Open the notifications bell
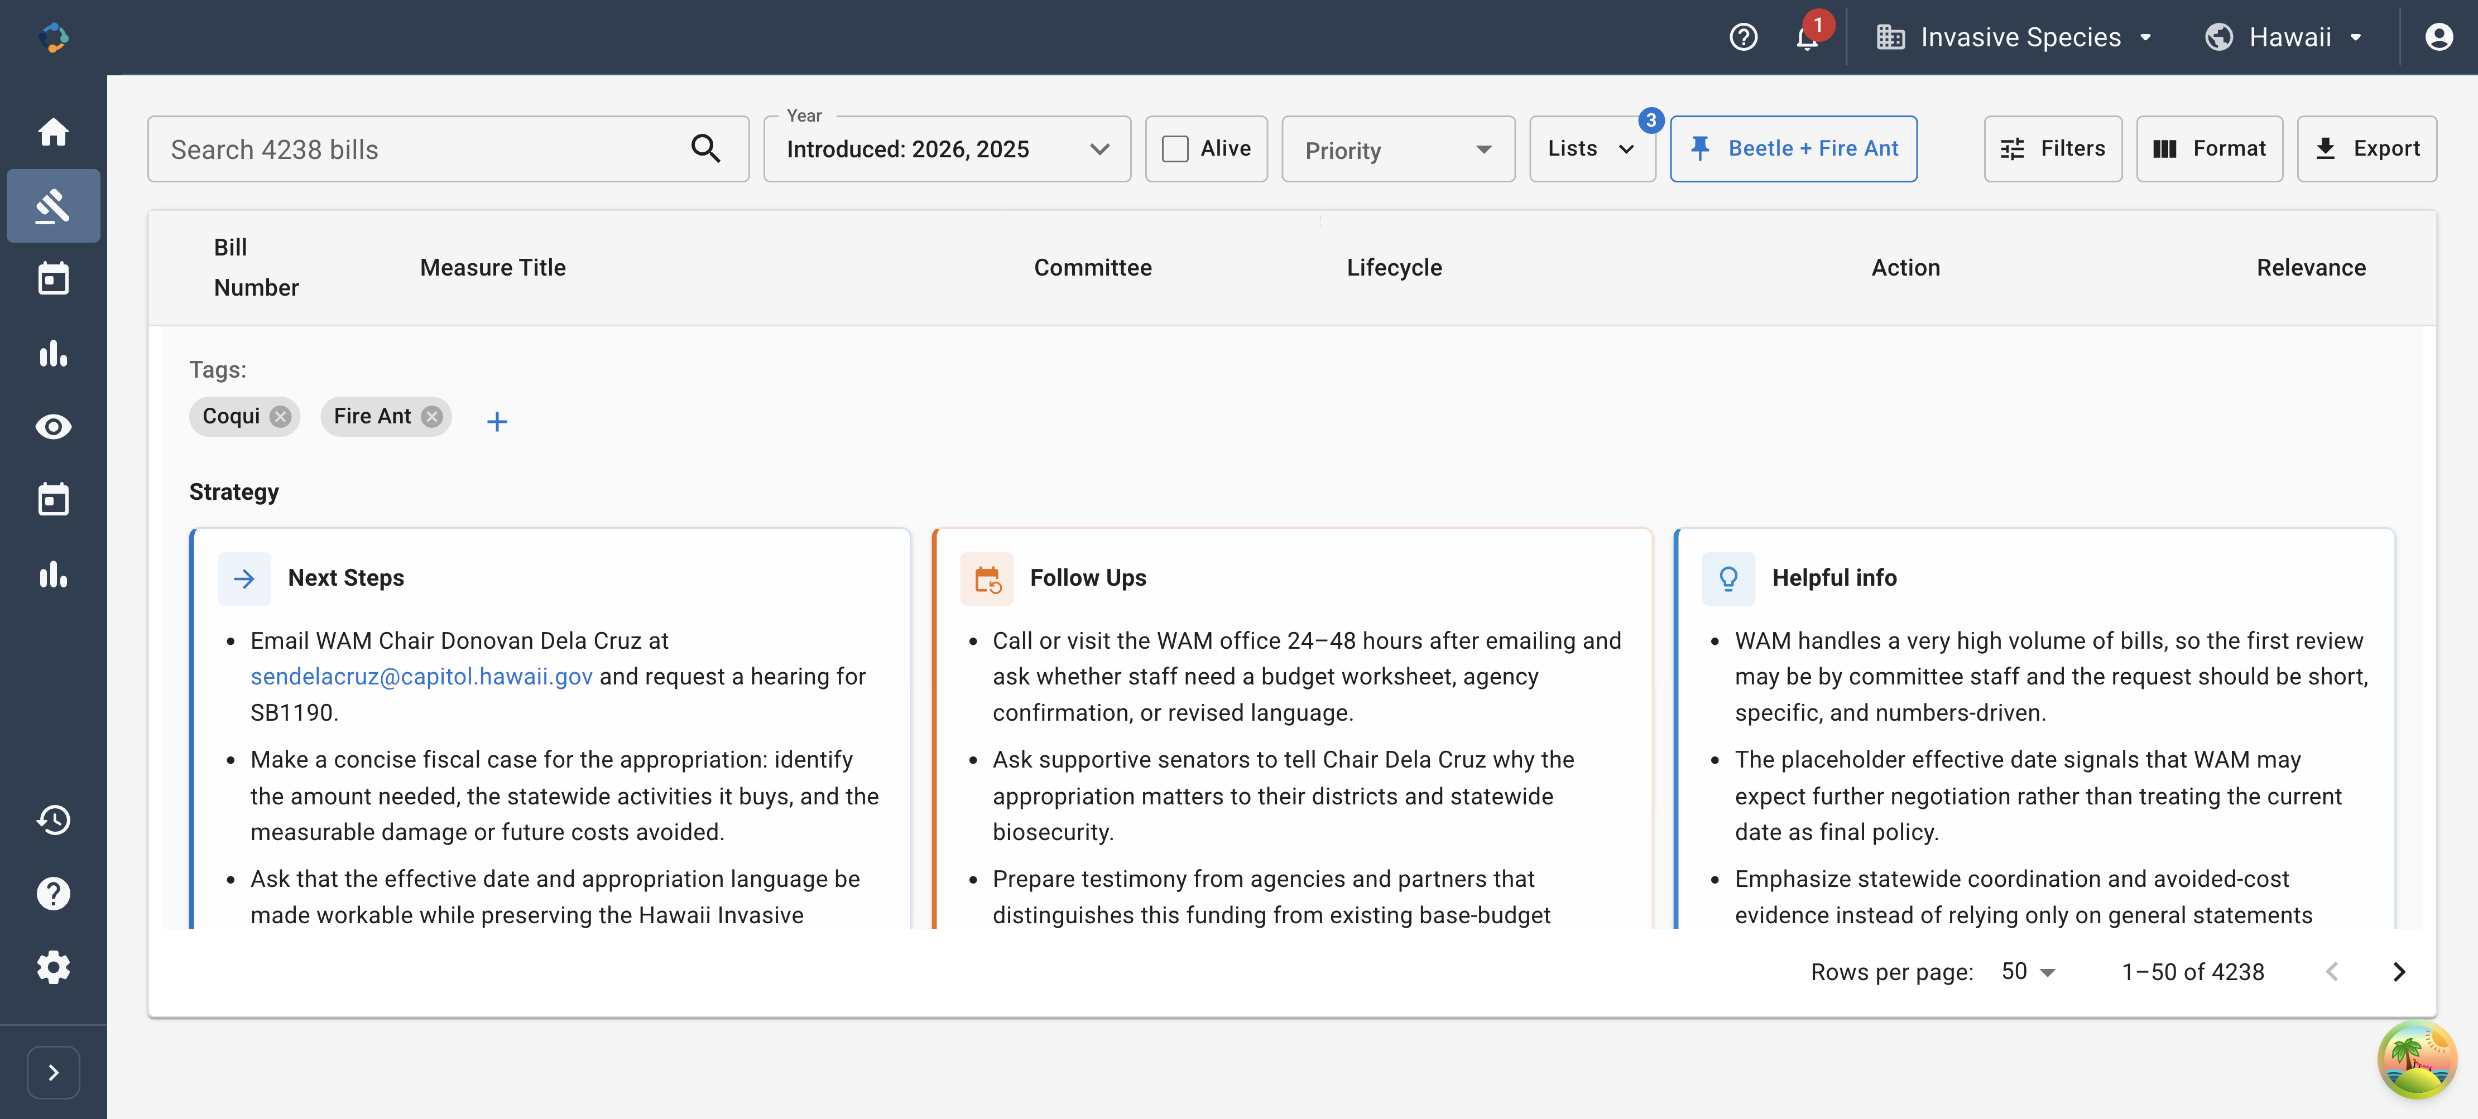2478x1119 pixels. coord(1808,37)
